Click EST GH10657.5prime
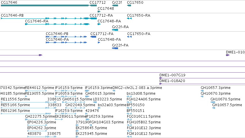Screen dimensions: 245x138 (x=227, y=105)
